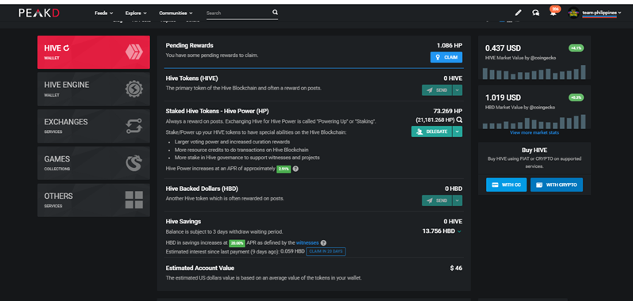This screenshot has height=301, width=633.
Task: Click magnifier next to 21,181.268 HP
Action: (459, 120)
